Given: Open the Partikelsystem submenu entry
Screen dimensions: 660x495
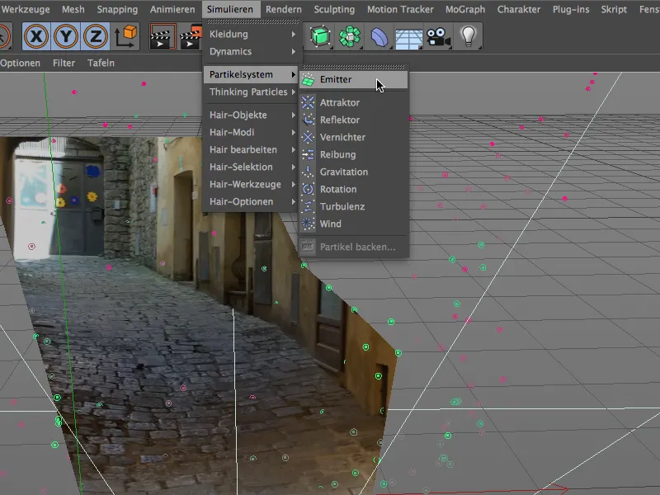Looking at the screenshot, I should click(x=252, y=74).
